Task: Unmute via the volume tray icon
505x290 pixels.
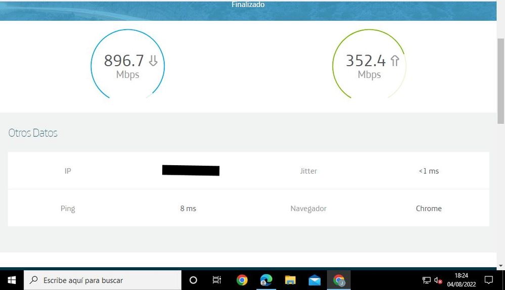Action: tap(438, 280)
